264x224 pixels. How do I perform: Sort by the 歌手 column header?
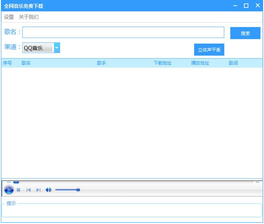(x=101, y=63)
